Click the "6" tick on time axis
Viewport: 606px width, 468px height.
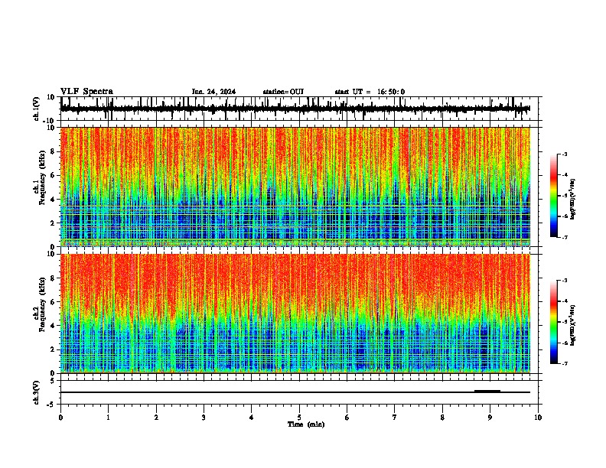point(347,418)
